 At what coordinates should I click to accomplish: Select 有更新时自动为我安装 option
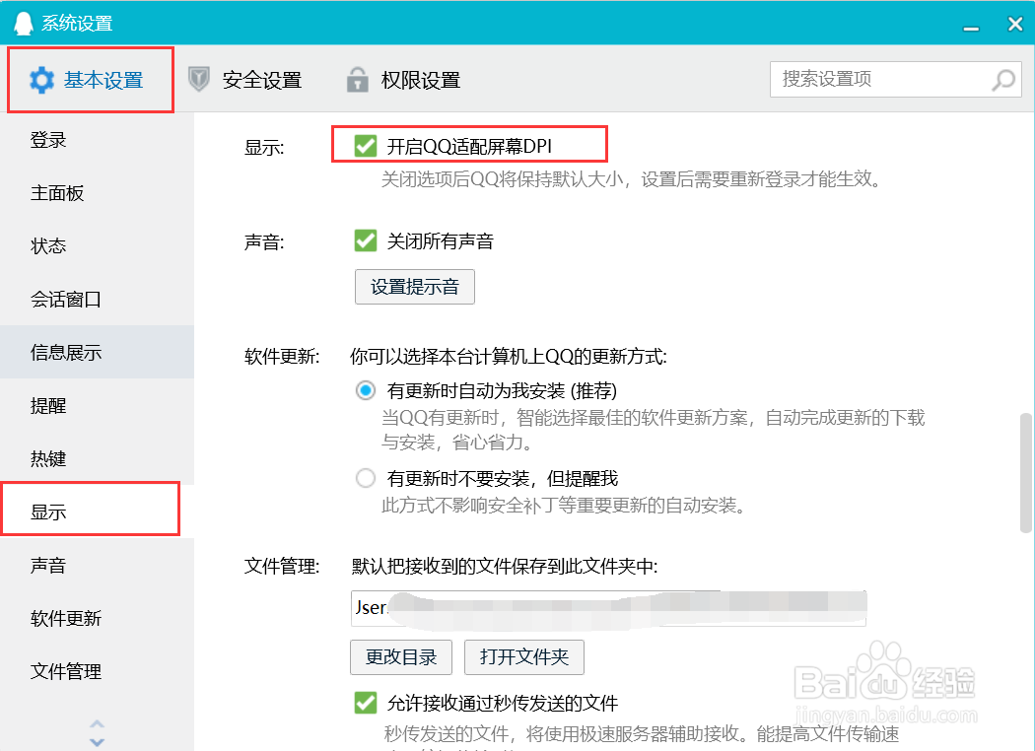pos(366,390)
